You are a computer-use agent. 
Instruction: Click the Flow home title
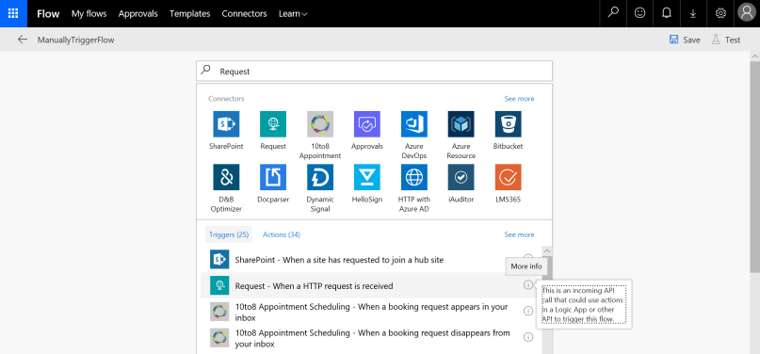click(x=48, y=13)
